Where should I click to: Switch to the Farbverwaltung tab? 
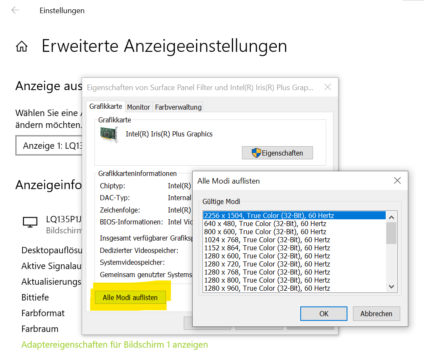(x=178, y=107)
